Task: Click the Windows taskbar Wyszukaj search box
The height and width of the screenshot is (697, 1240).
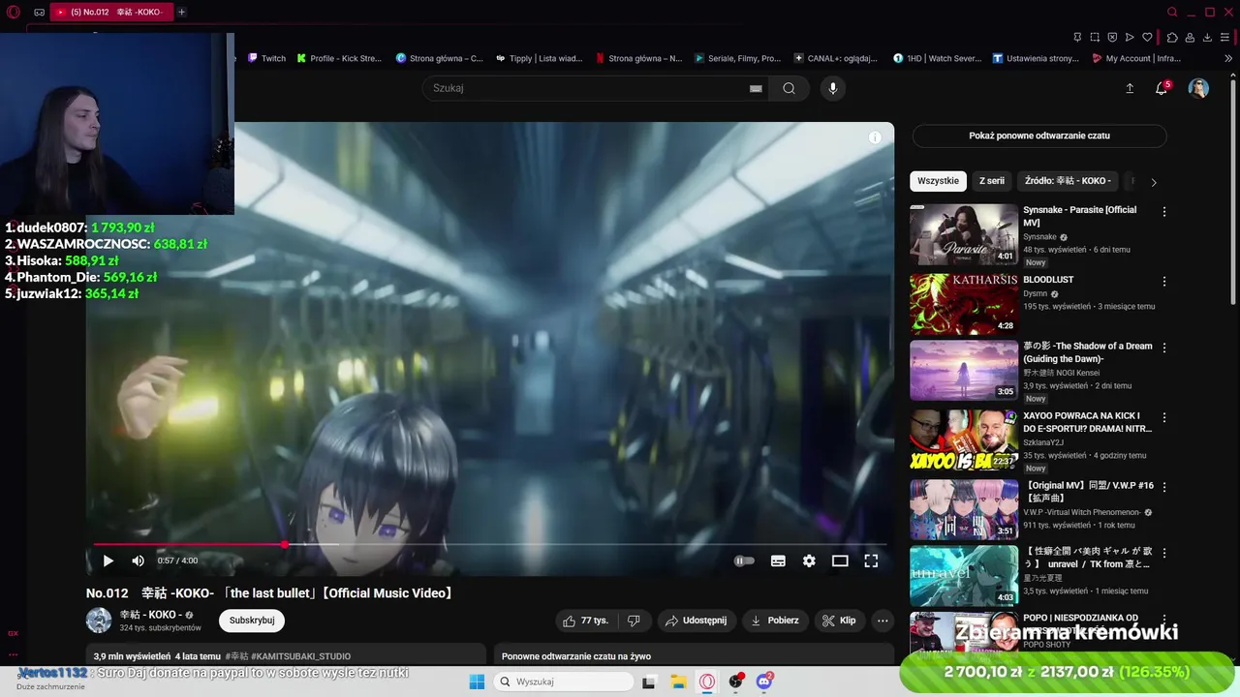Action: pos(563,682)
